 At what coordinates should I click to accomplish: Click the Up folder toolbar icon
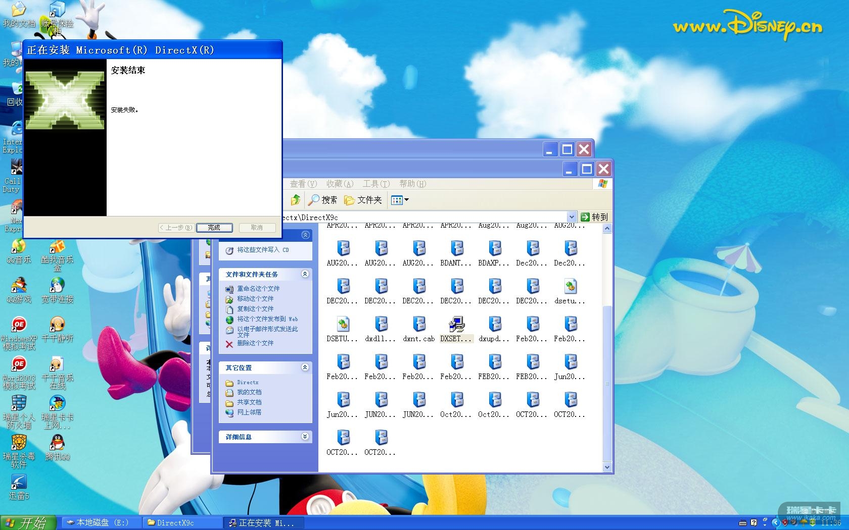coord(296,200)
